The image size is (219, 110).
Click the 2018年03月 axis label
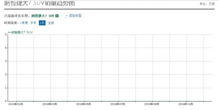[50, 104]
